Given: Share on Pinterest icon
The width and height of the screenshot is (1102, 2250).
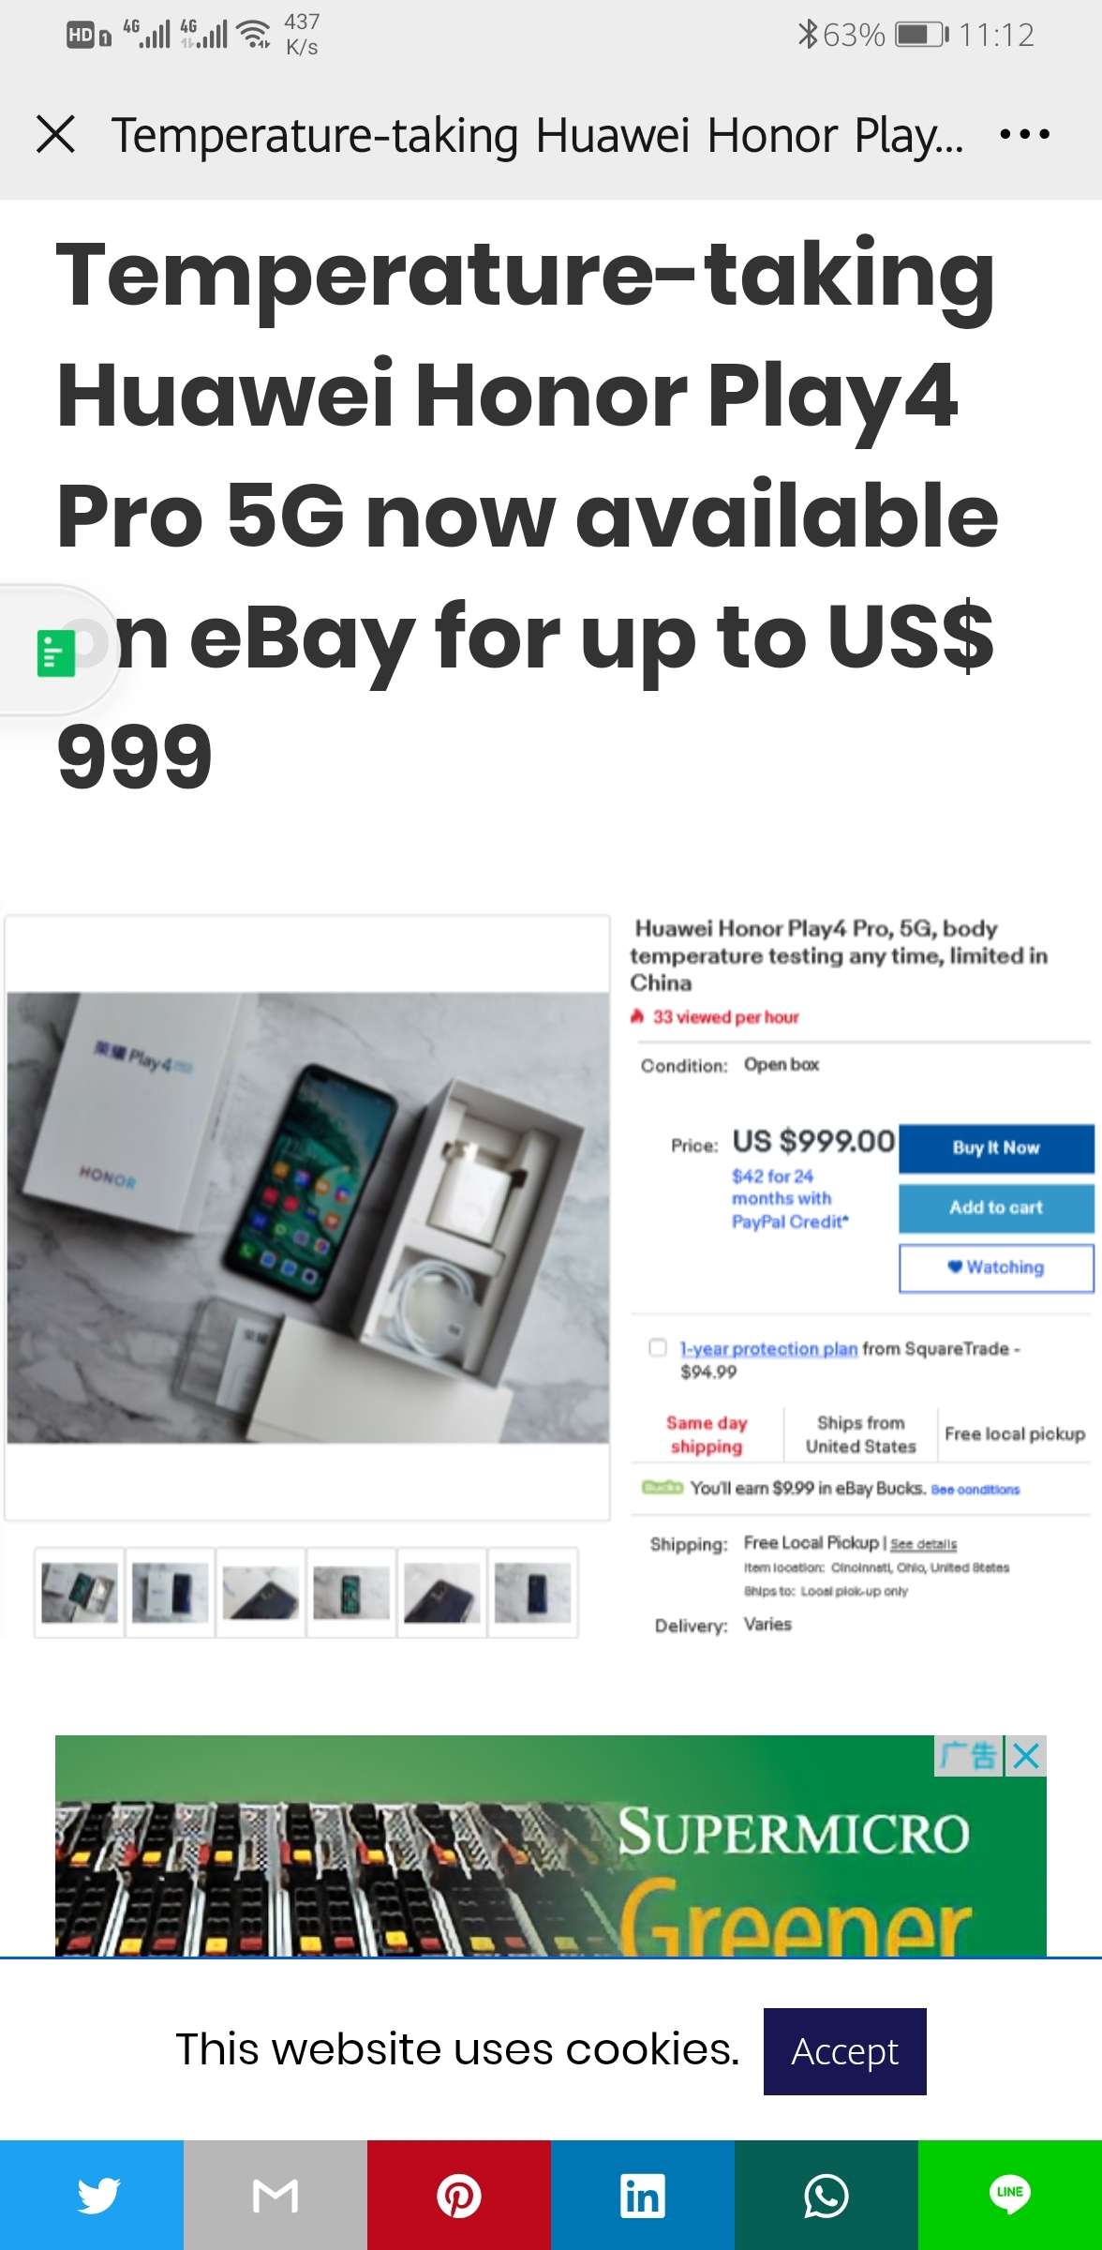Looking at the screenshot, I should 459,2195.
